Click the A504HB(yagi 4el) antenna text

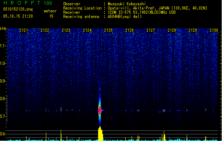click(x=125, y=17)
